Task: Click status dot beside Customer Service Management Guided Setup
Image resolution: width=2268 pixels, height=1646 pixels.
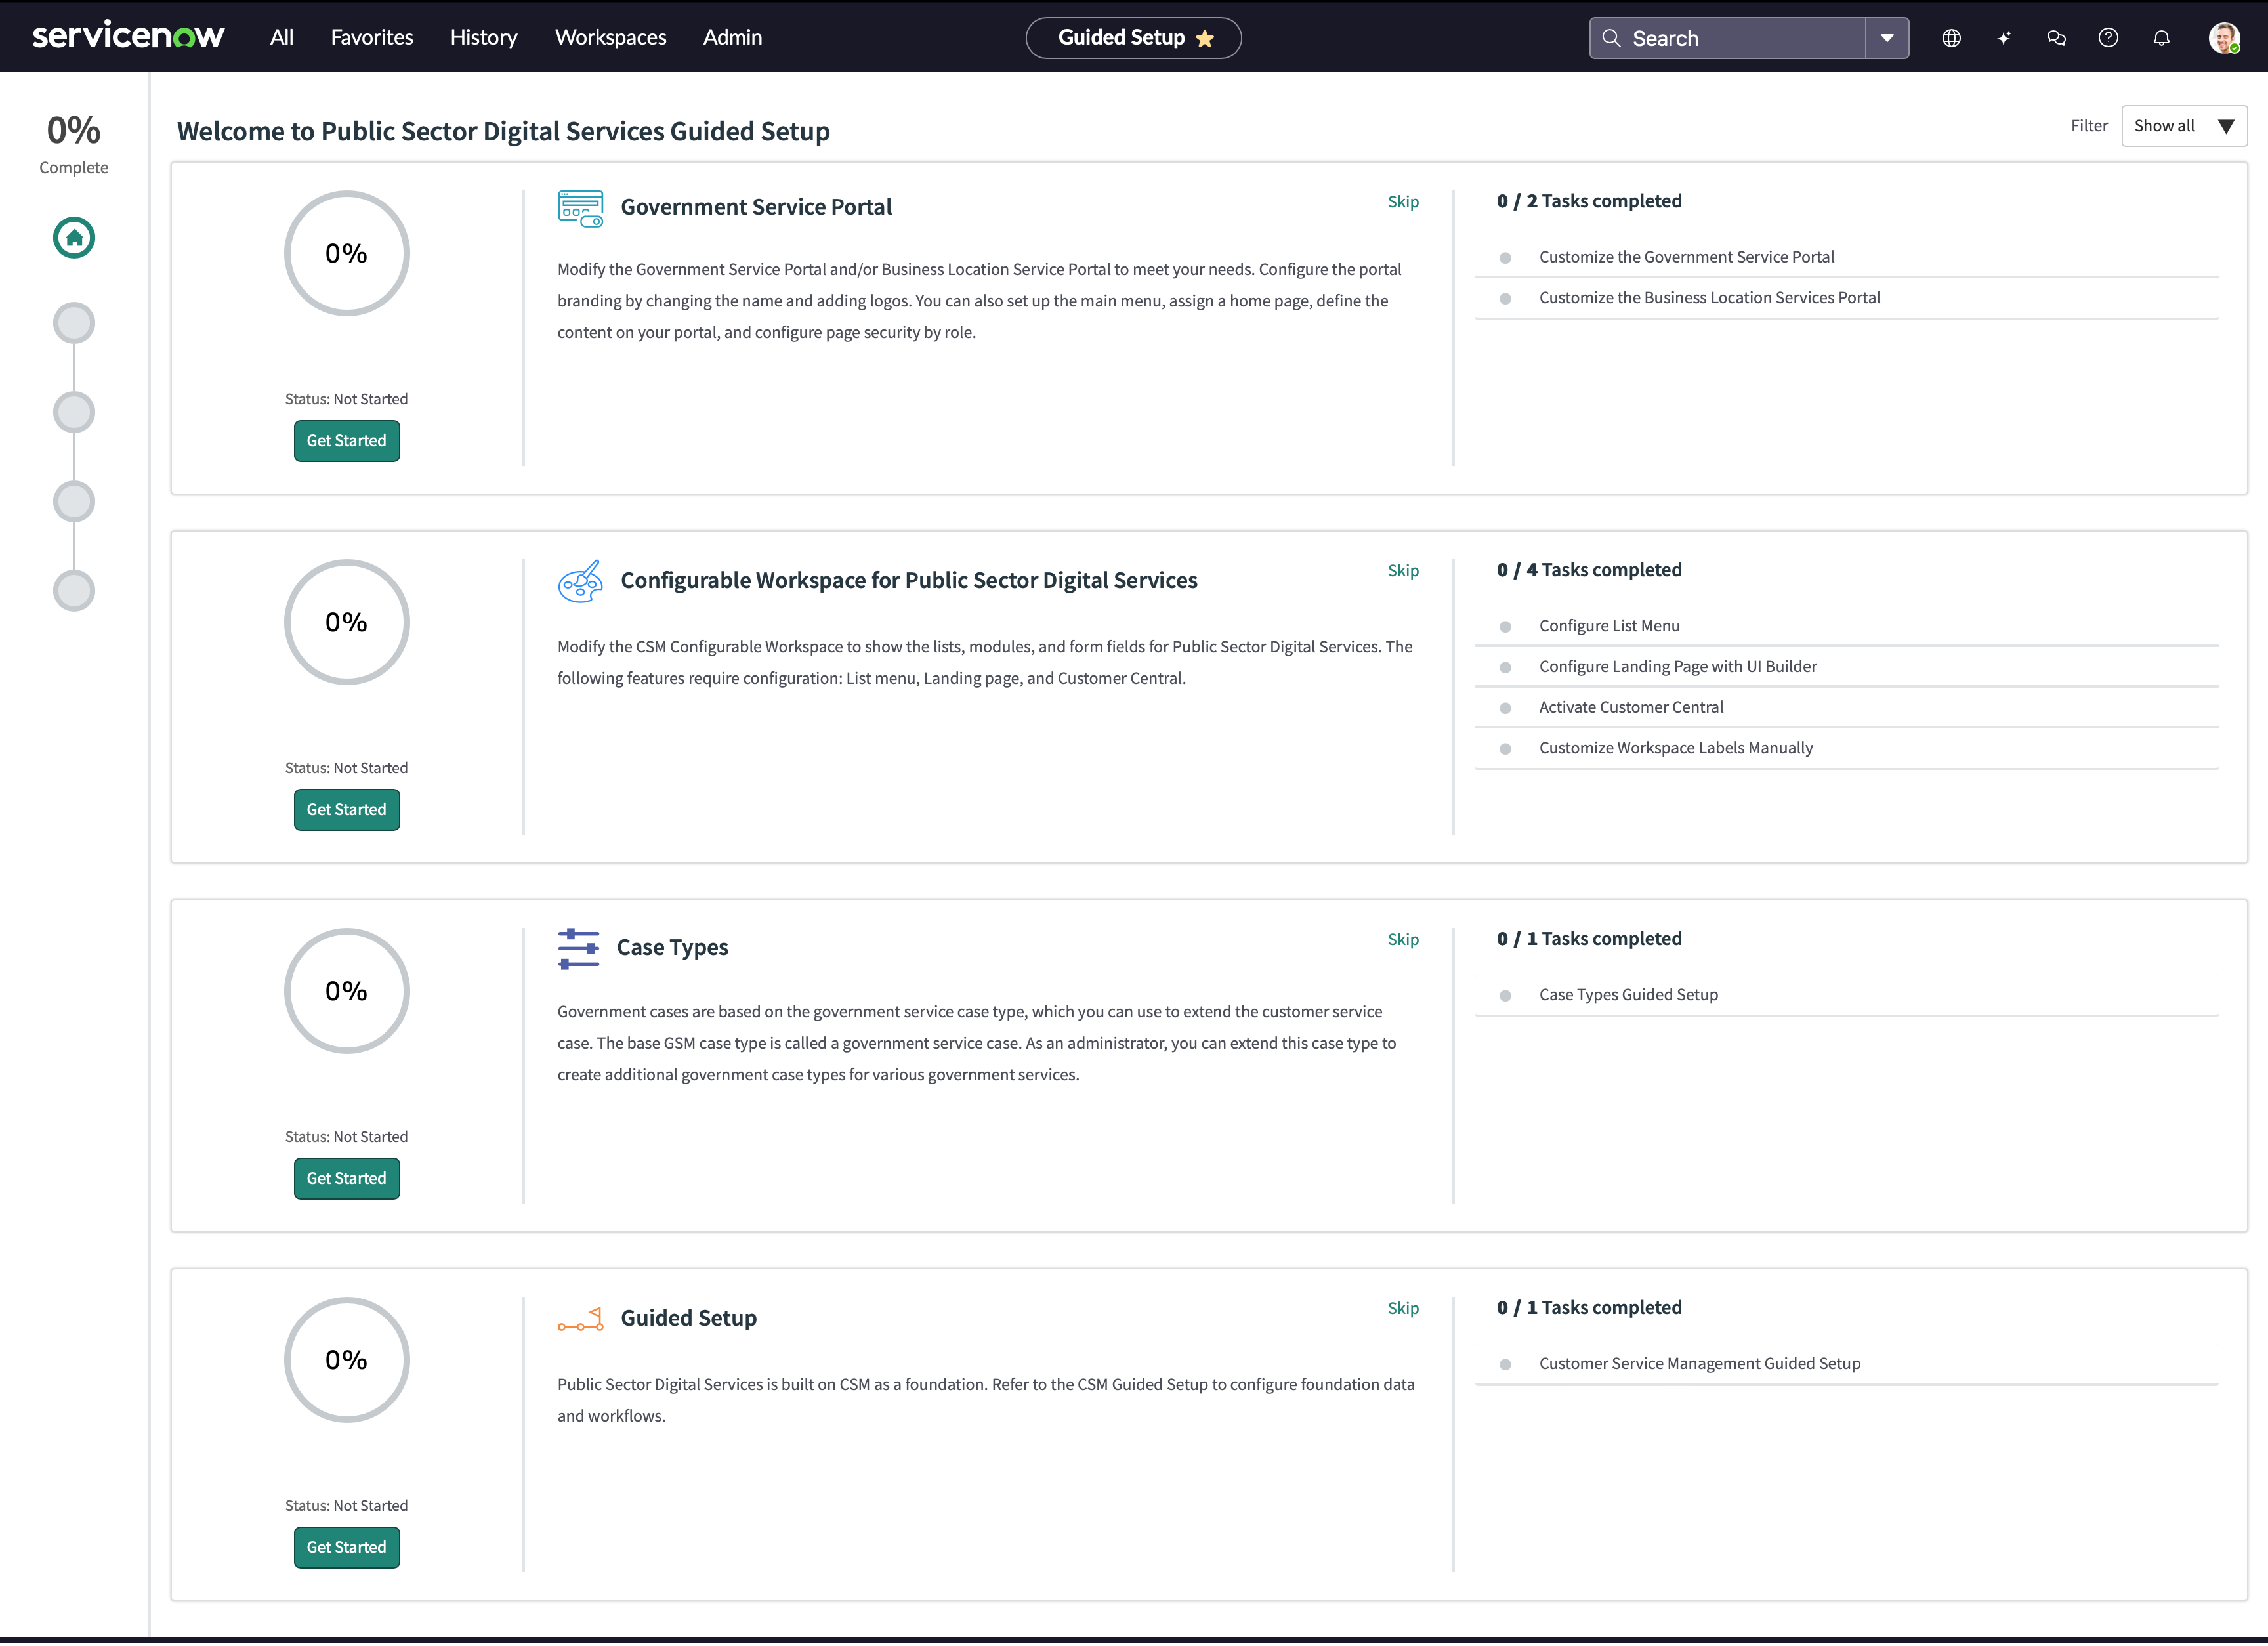Action: point(1505,1365)
